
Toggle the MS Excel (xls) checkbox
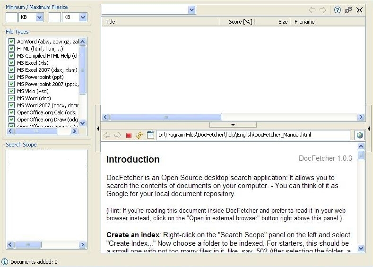12,63
